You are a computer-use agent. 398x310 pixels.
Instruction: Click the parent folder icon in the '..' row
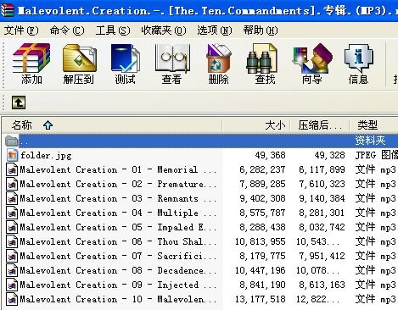(x=12, y=141)
